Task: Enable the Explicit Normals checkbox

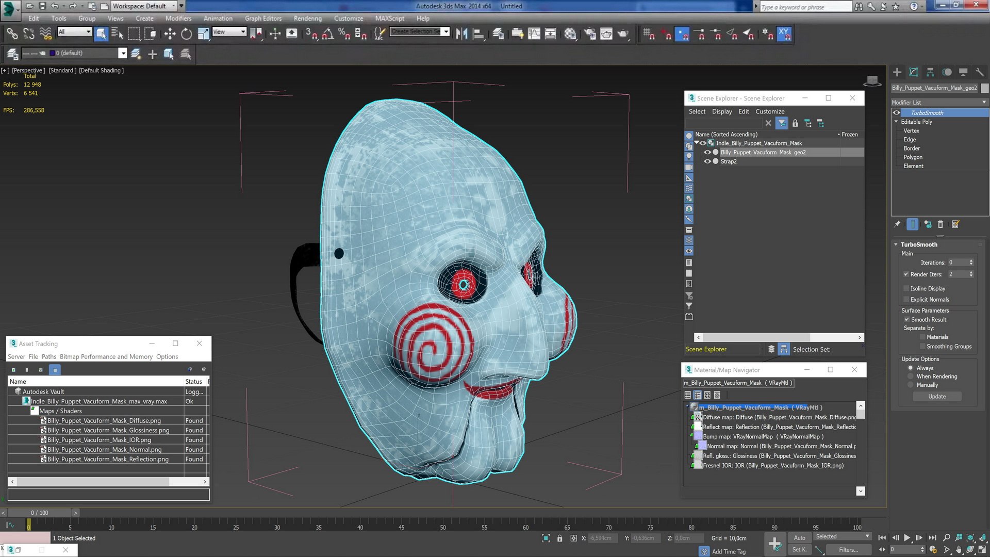Action: coord(906,300)
